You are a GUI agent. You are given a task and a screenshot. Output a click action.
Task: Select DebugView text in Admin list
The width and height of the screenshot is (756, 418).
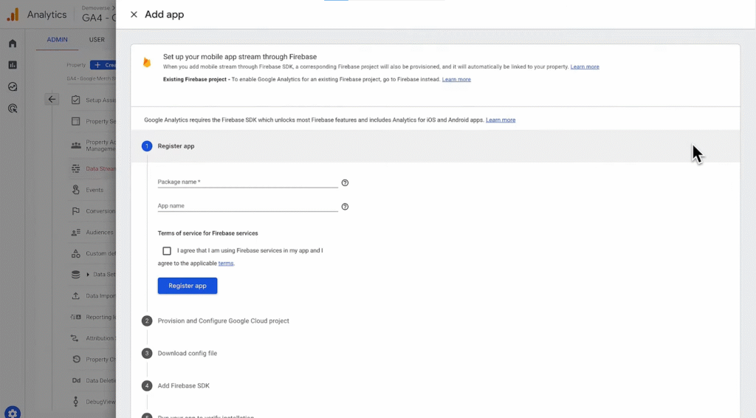click(100, 402)
